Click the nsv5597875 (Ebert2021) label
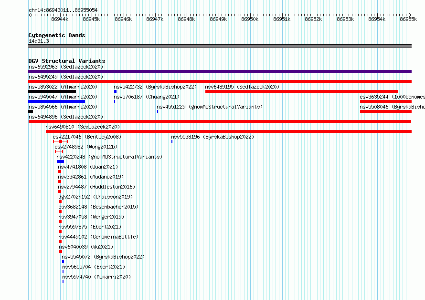The height and width of the screenshot is (300, 425). (x=90, y=227)
